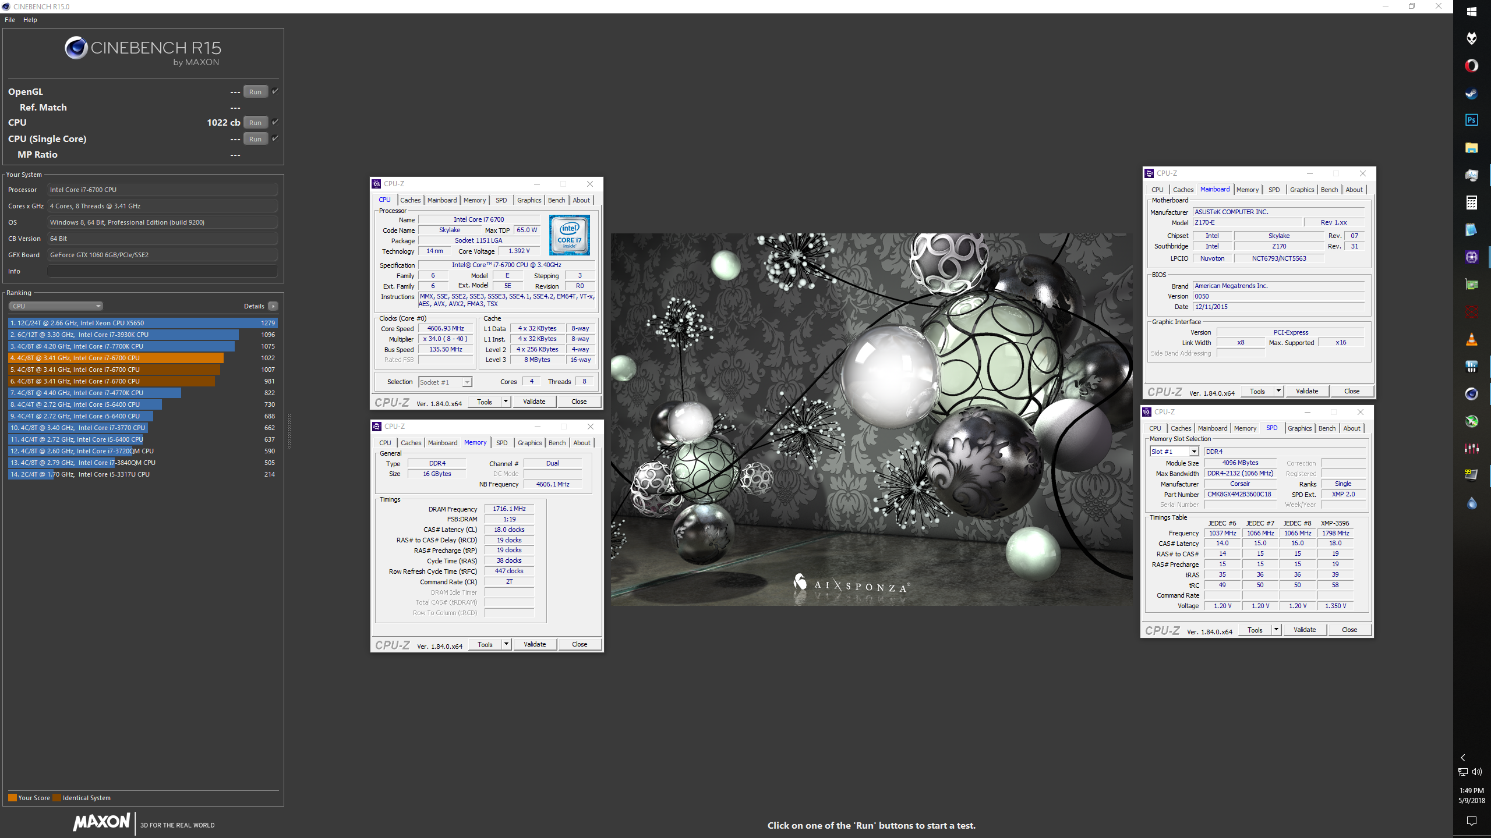Viewport: 1491px width, 838px height.
Task: Open the Help menu in Cinebench
Action: click(x=30, y=20)
